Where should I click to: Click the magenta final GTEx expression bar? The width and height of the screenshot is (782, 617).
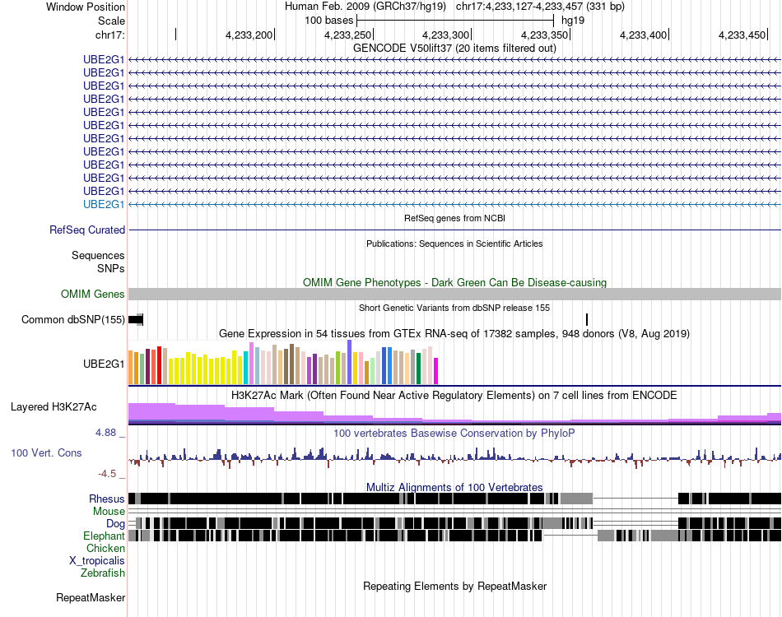point(436,371)
